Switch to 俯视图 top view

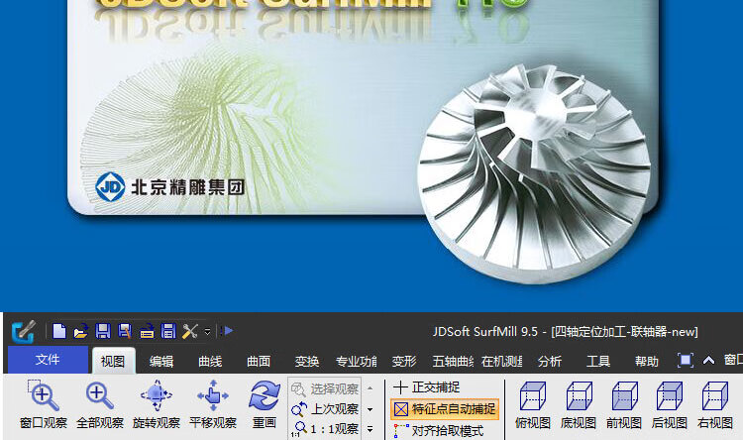533,404
